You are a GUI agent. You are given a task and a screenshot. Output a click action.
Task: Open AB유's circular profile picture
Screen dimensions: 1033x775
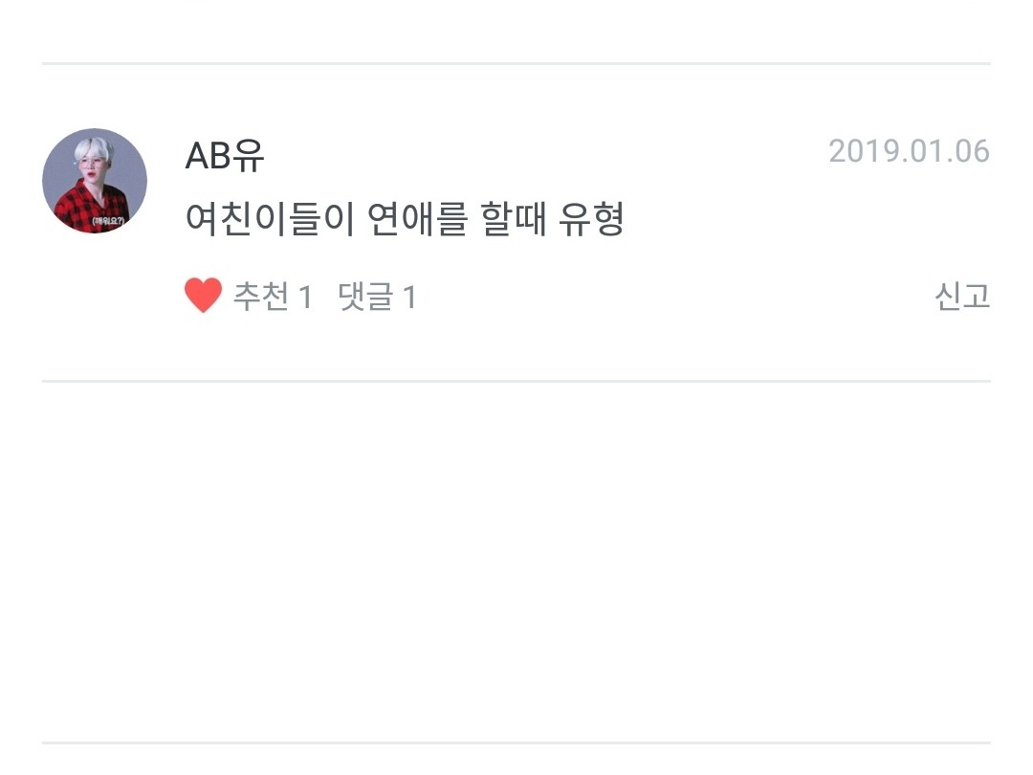tap(95, 181)
